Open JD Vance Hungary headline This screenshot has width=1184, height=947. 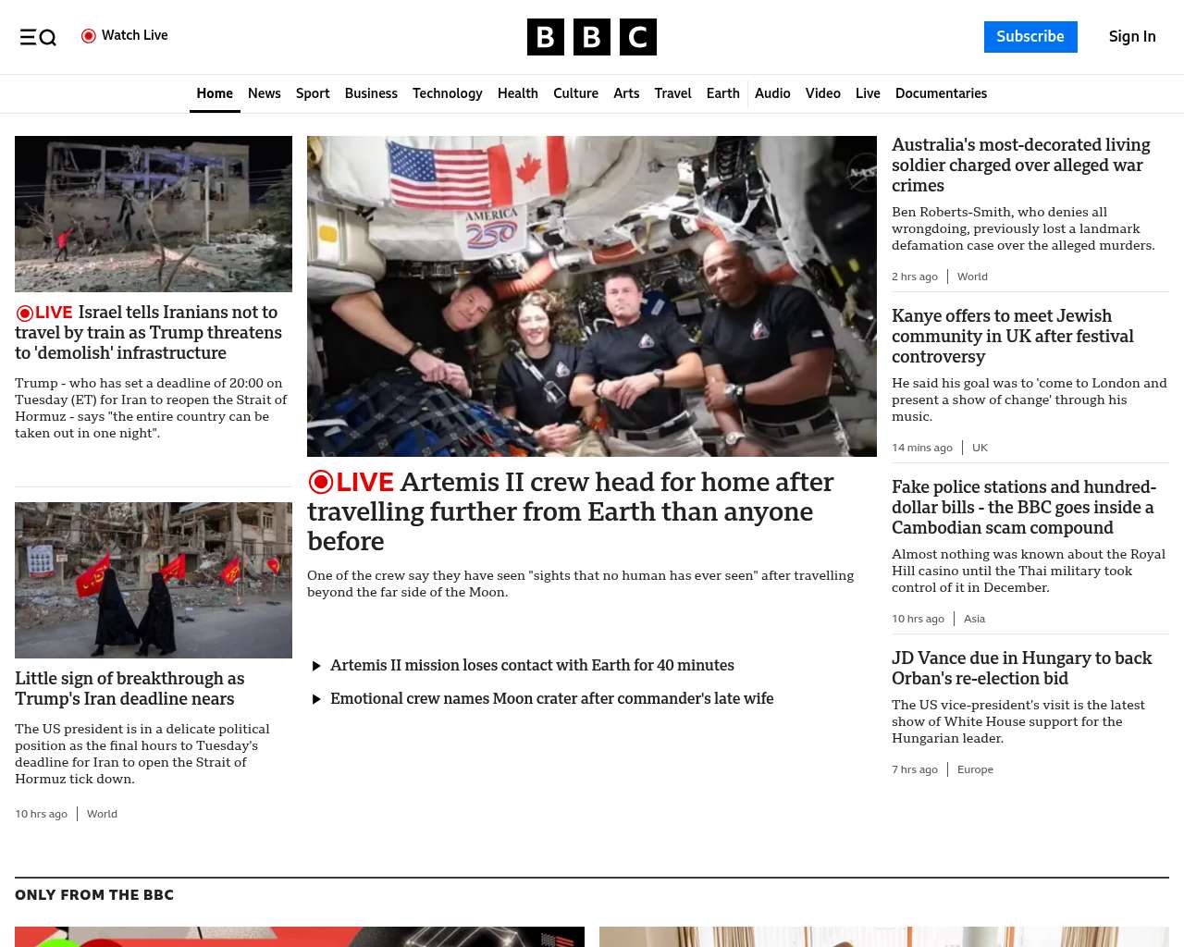pyautogui.click(x=1021, y=668)
